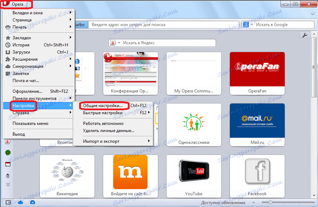Click the Yandex Я icon in search box
The image size is (318, 207).
(113, 43)
